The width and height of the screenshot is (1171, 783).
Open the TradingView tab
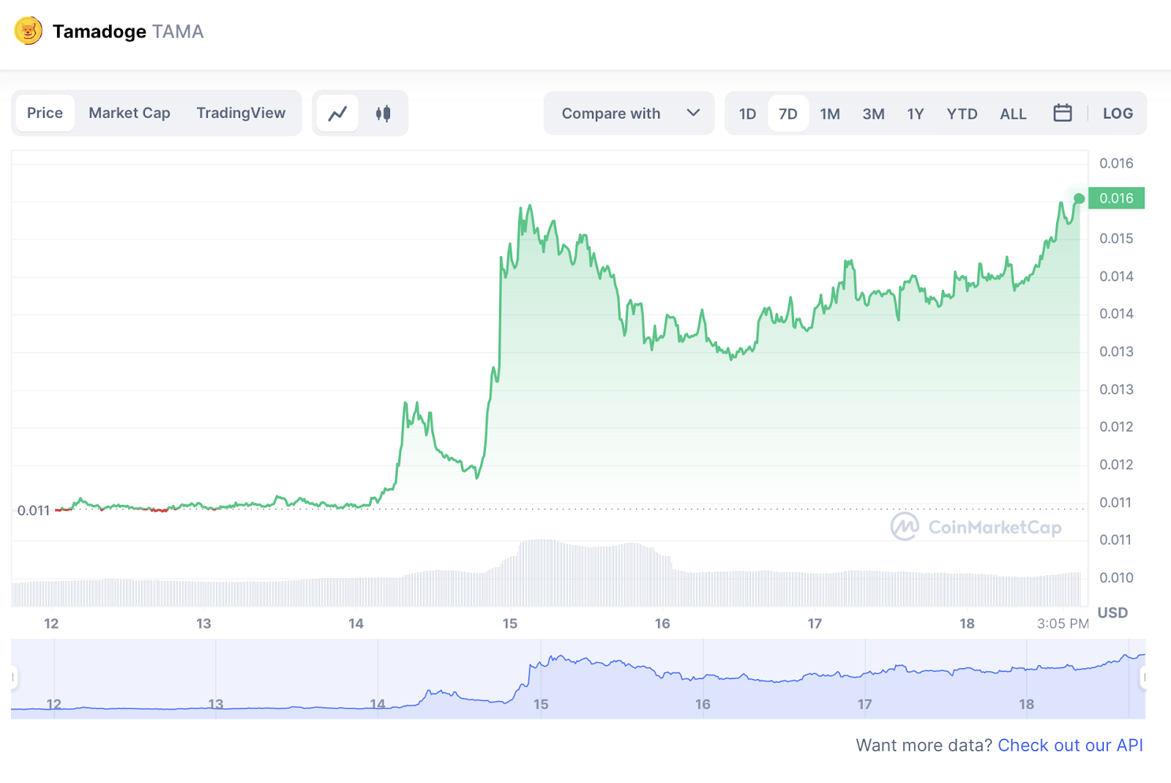pyautogui.click(x=241, y=113)
